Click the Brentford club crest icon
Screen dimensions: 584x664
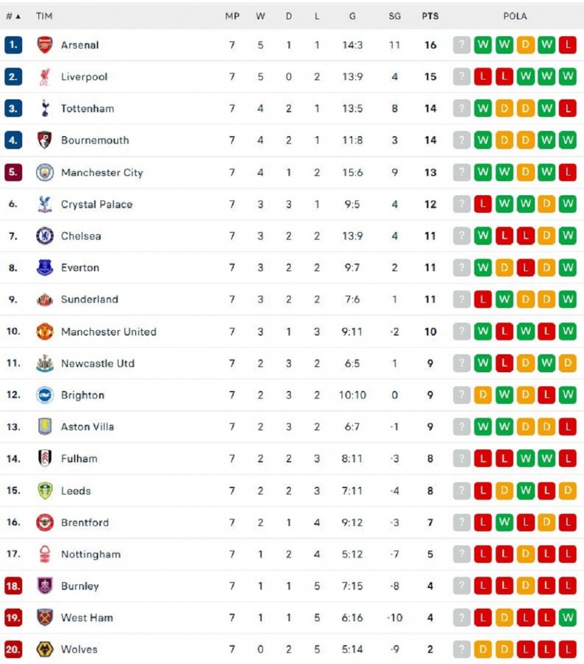[45, 522]
